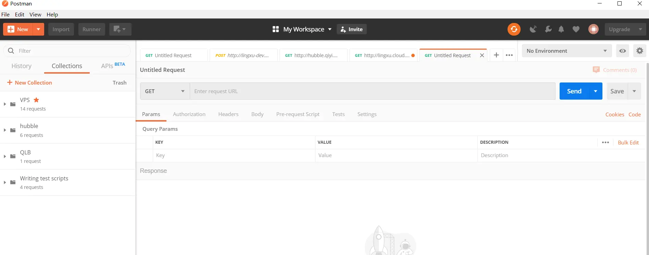
Task: Switch to the Authorization tab
Action: click(189, 114)
